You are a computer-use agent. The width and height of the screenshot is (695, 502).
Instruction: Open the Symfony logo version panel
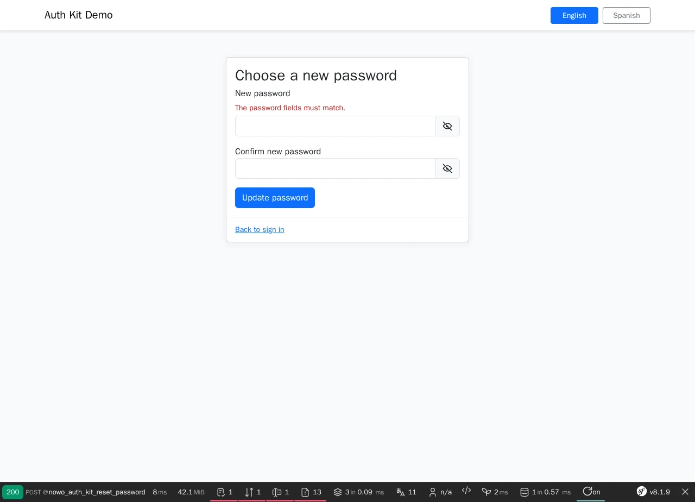coord(653,492)
